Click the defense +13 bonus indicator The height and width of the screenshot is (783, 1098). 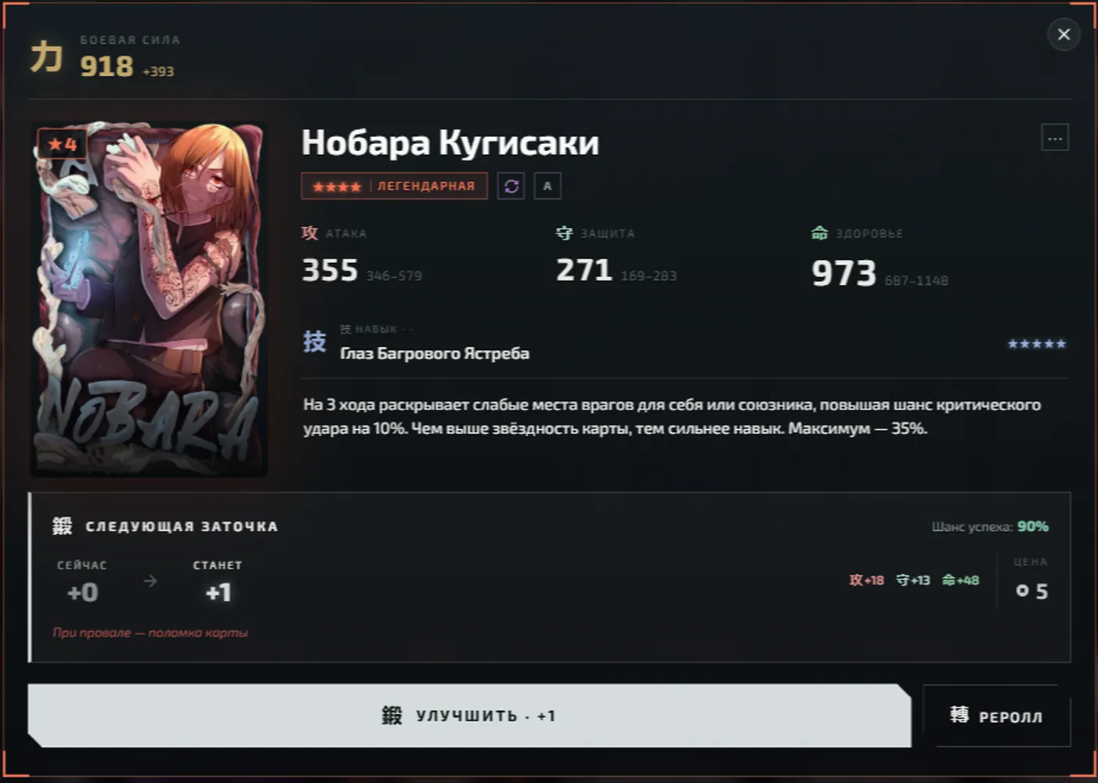(x=913, y=580)
